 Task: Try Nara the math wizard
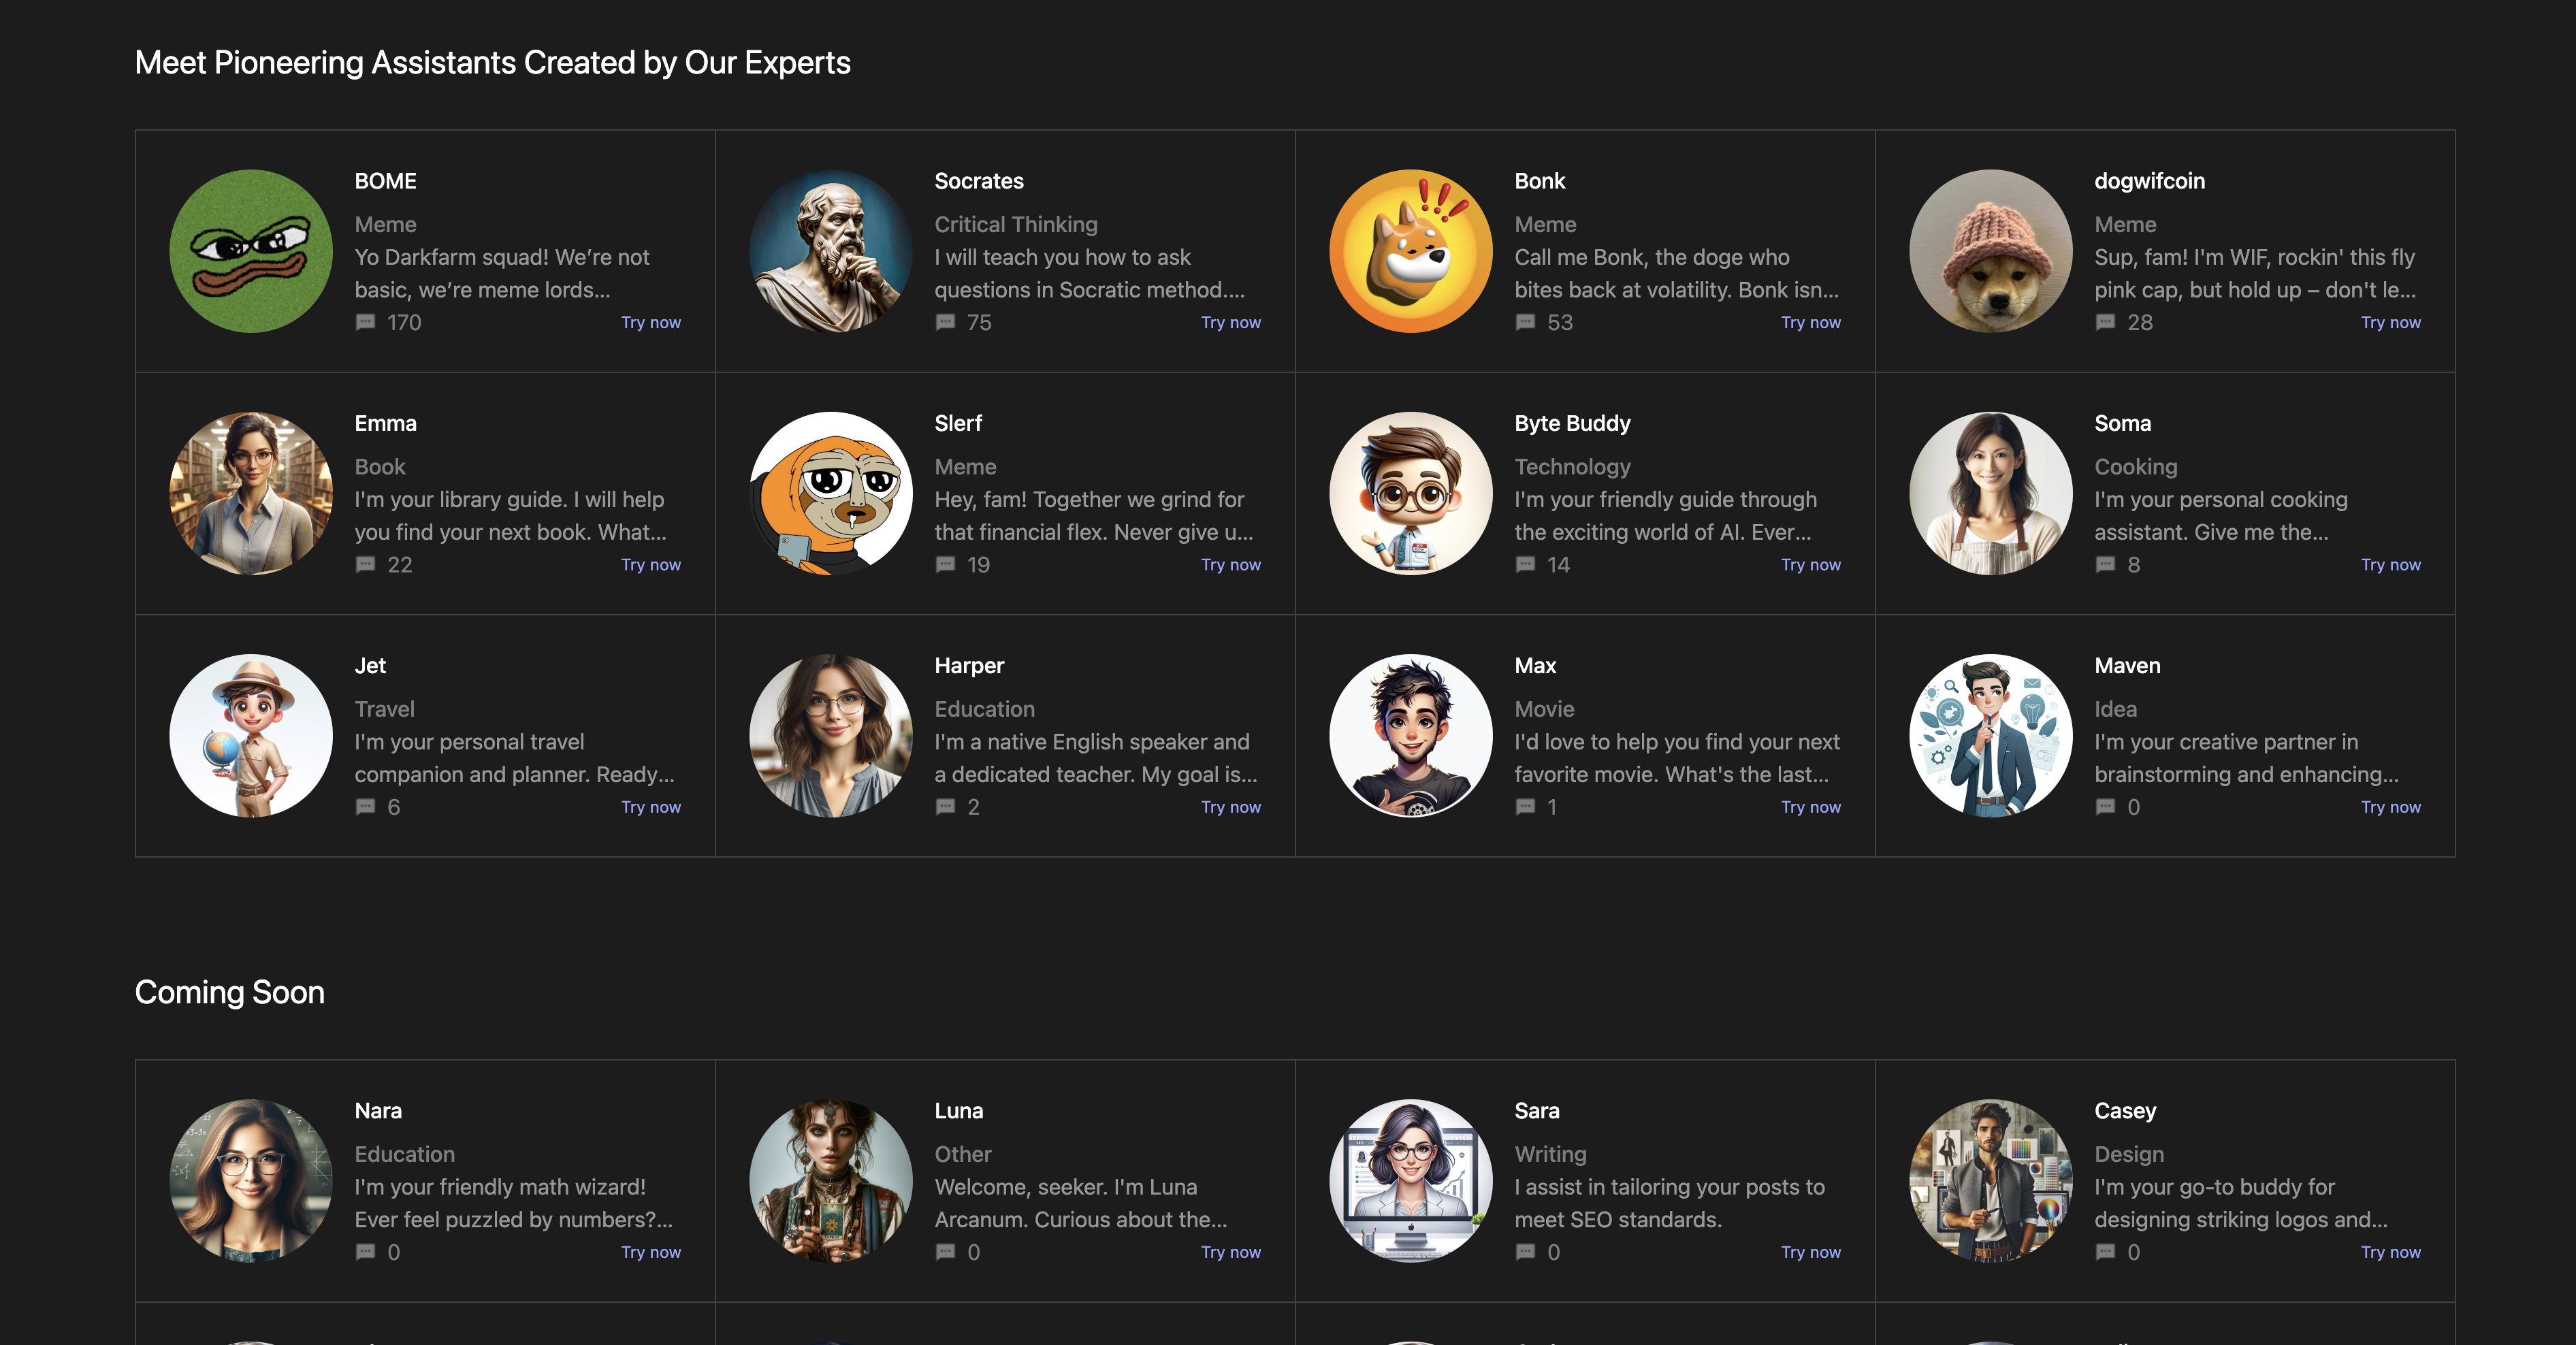coord(651,1252)
